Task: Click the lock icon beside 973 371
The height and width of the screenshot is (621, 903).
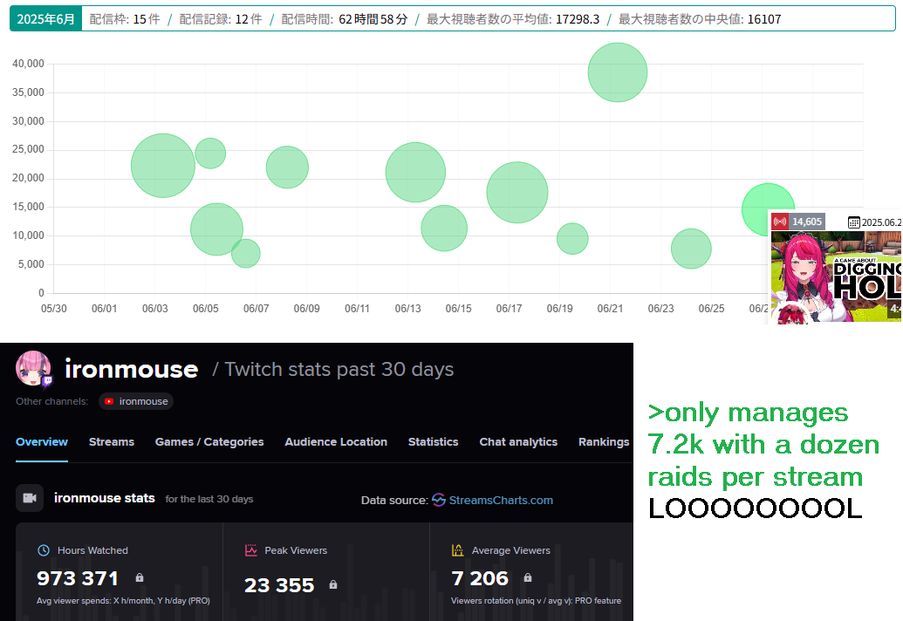Action: (140, 577)
